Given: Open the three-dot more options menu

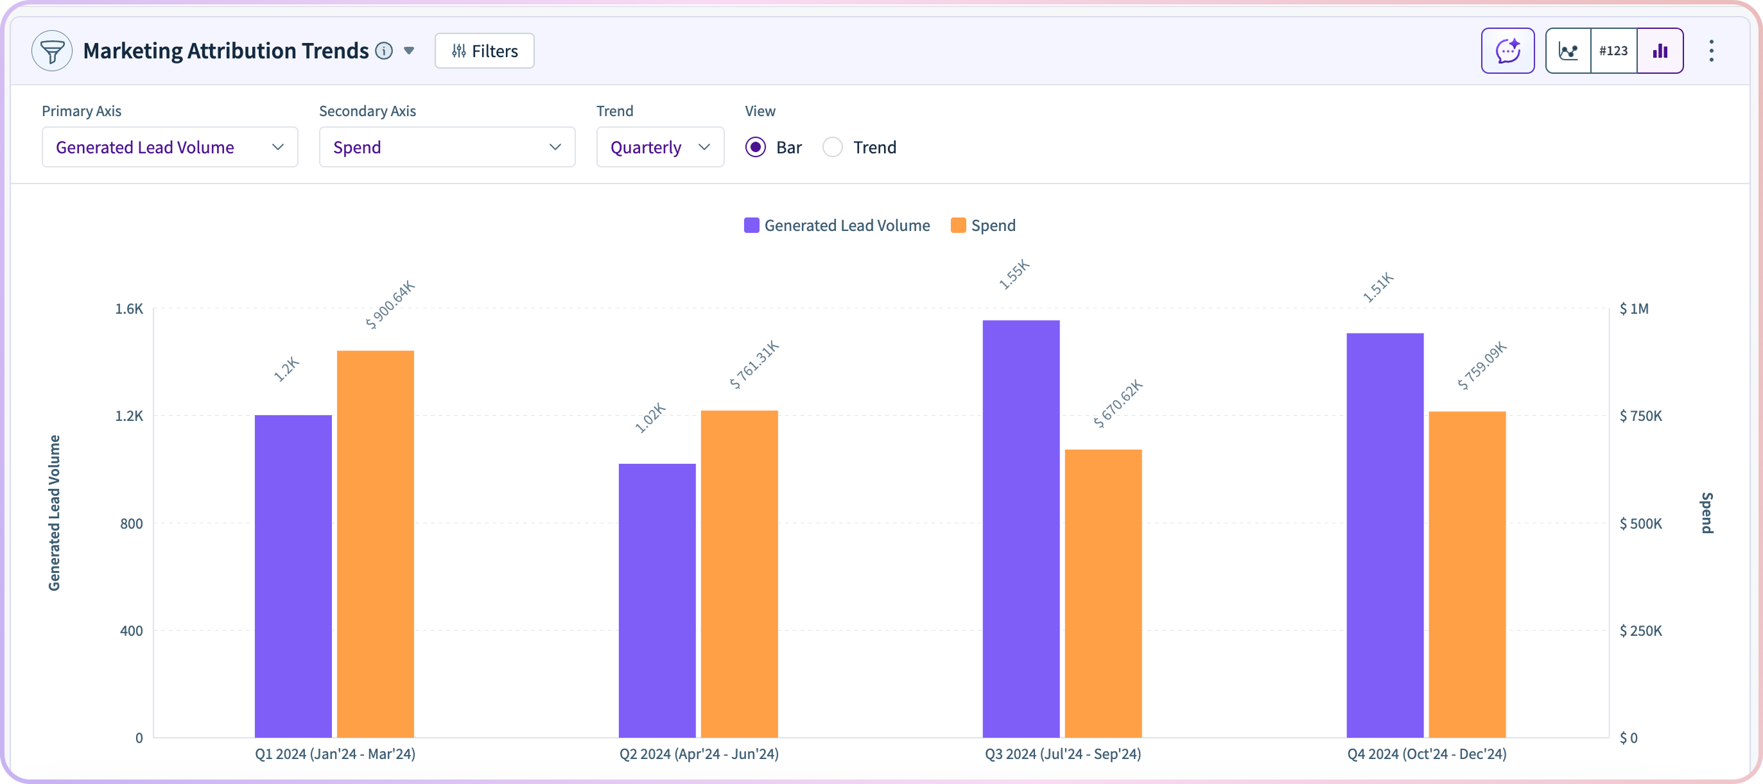Looking at the screenshot, I should tap(1711, 51).
